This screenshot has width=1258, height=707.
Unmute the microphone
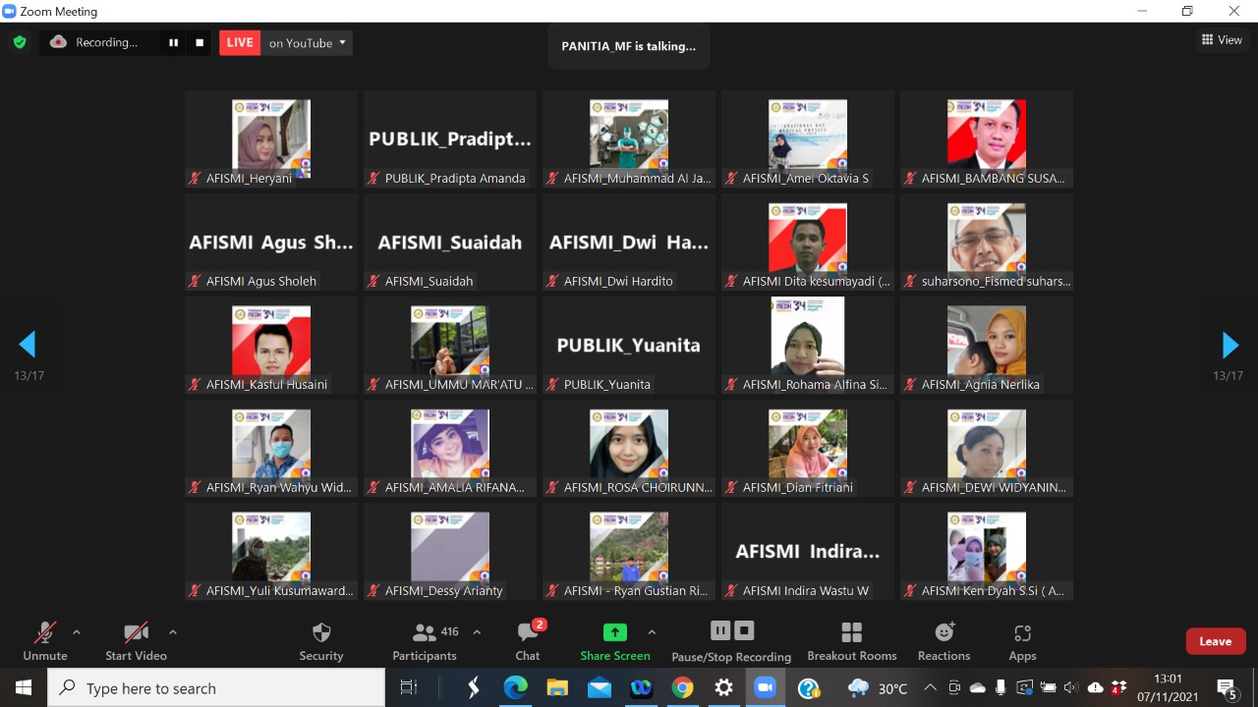point(45,640)
